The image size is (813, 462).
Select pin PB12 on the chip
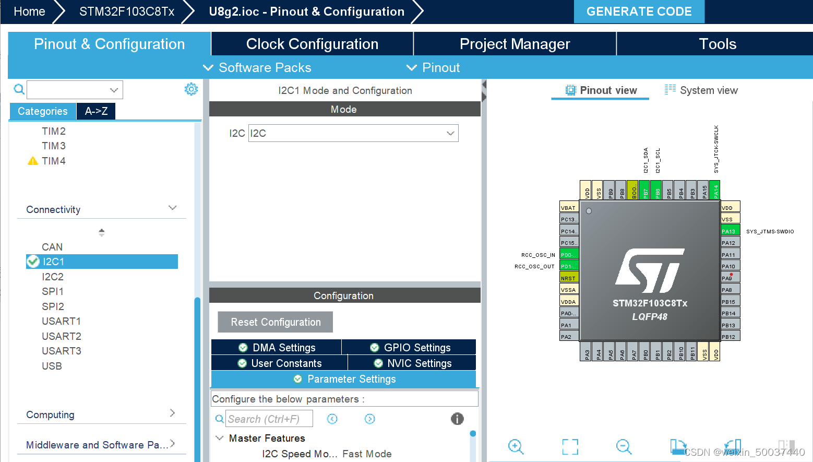tap(731, 337)
